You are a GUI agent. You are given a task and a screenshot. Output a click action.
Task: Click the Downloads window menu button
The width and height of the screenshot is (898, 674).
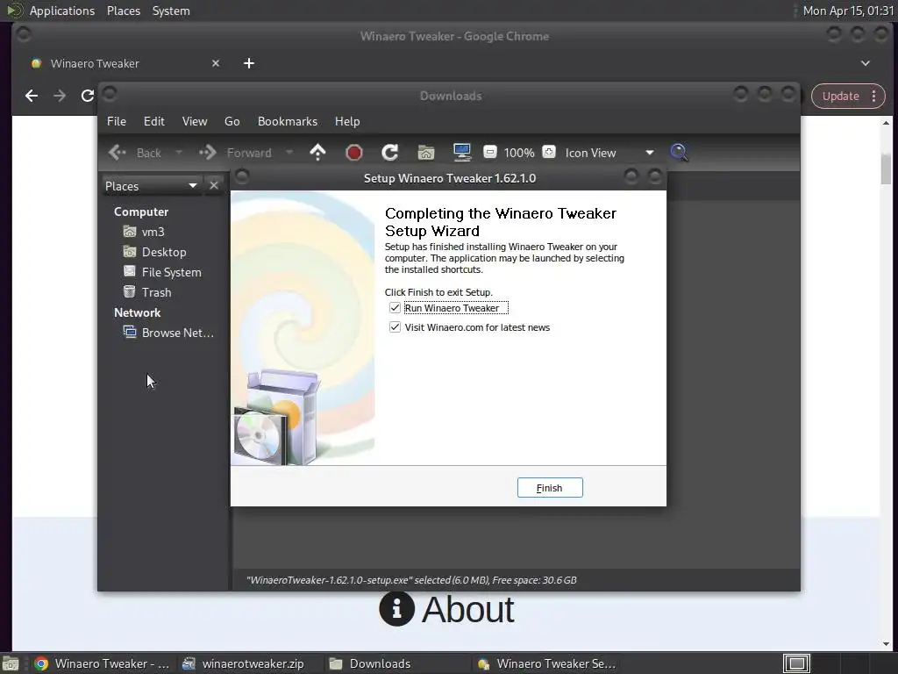110,93
